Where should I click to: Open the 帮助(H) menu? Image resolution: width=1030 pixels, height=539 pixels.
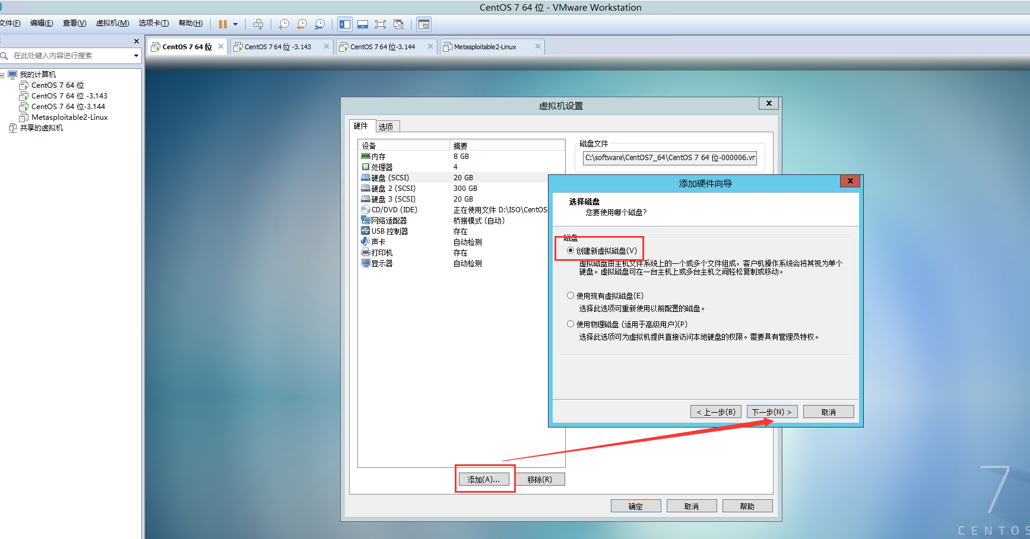191,23
